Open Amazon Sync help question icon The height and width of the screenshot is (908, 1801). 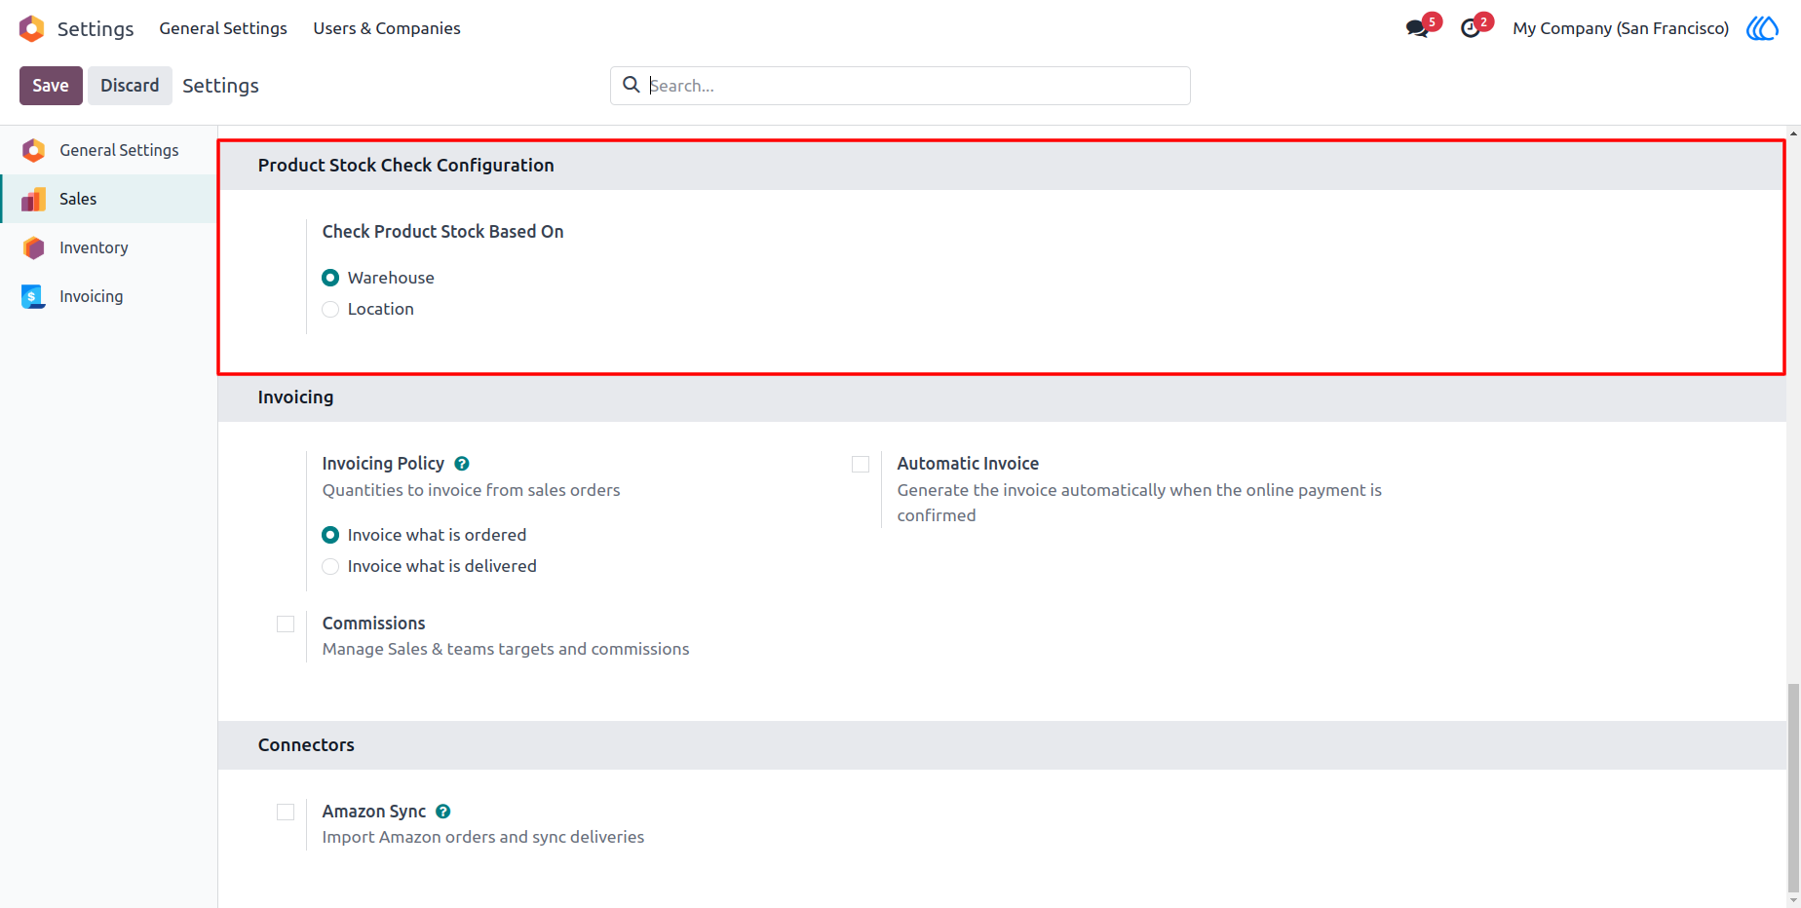point(443,812)
